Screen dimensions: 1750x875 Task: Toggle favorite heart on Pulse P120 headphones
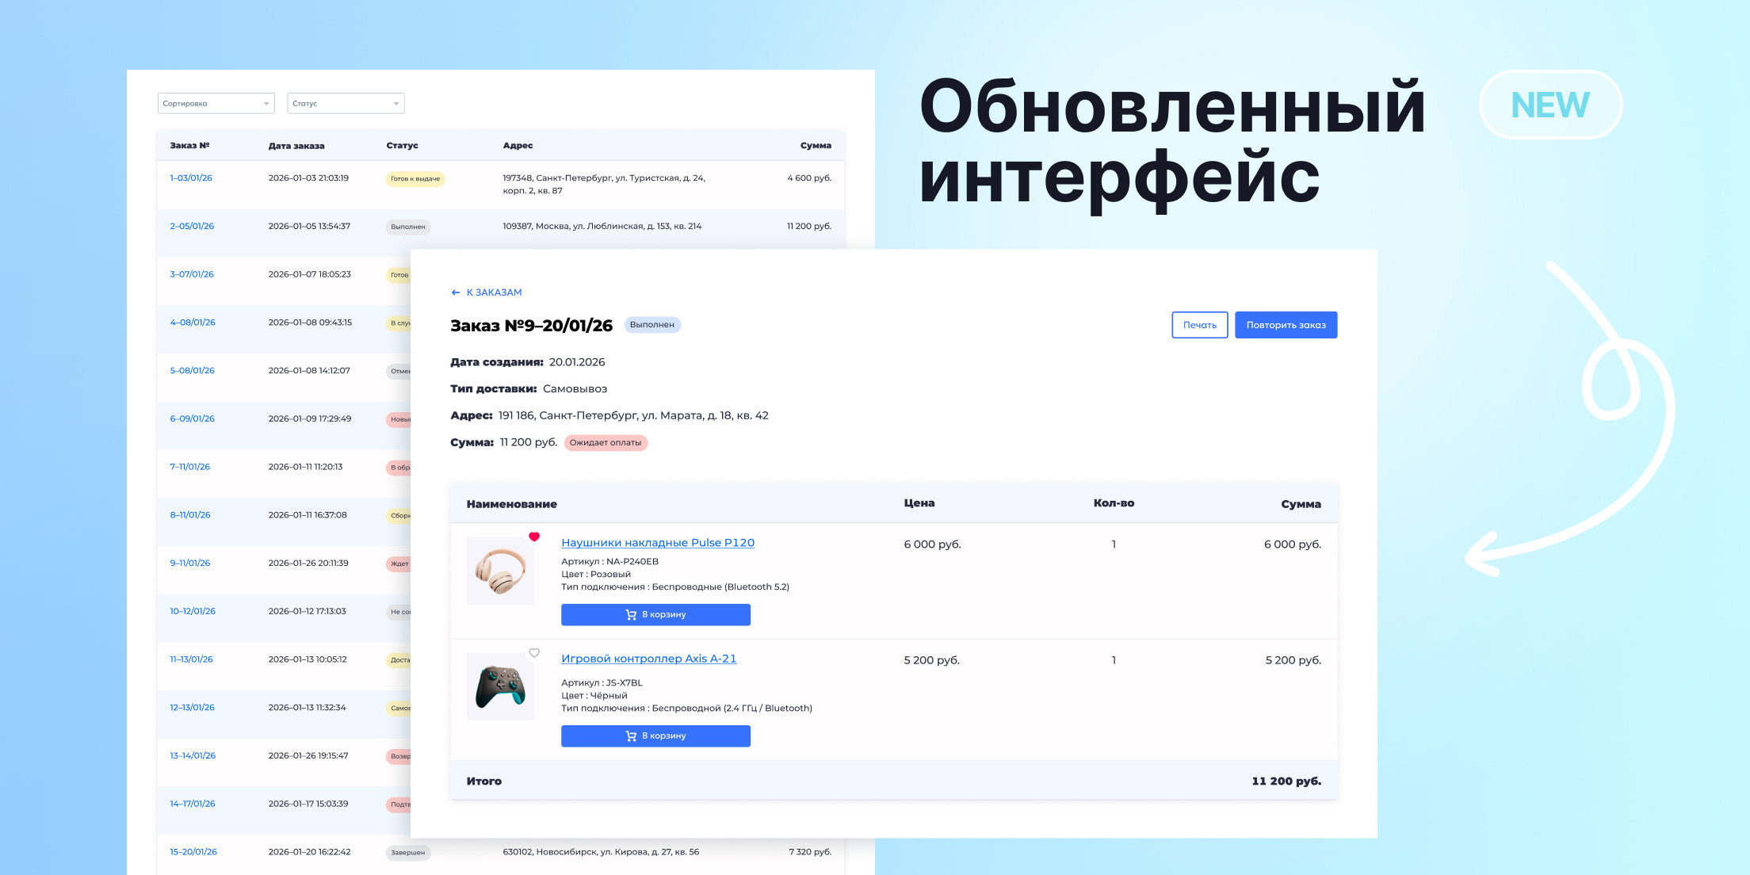pyautogui.click(x=534, y=537)
